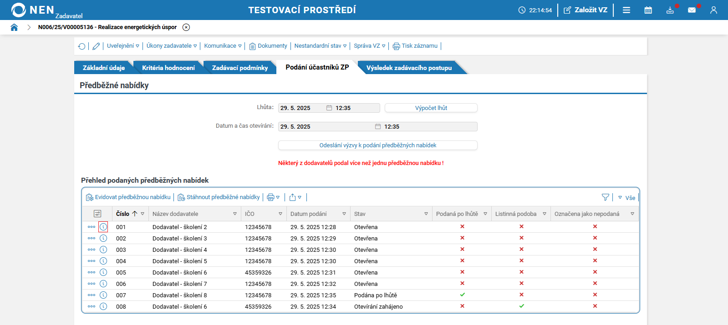Switch to Kritéria hodnocení tab
This screenshot has height=325, width=728.
(x=168, y=68)
